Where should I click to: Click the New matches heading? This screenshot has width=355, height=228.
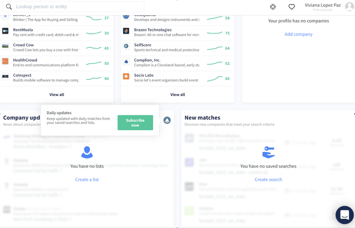coord(202,118)
